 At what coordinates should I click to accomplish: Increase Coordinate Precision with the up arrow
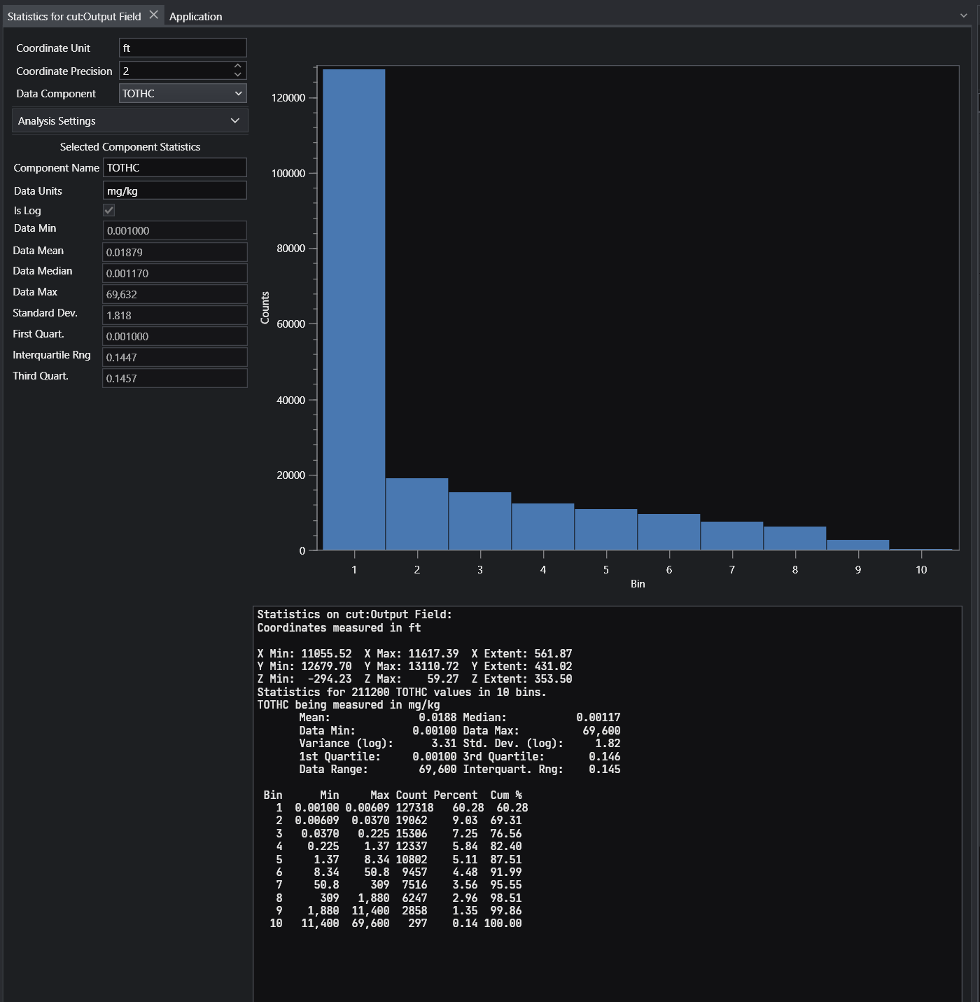coord(238,66)
